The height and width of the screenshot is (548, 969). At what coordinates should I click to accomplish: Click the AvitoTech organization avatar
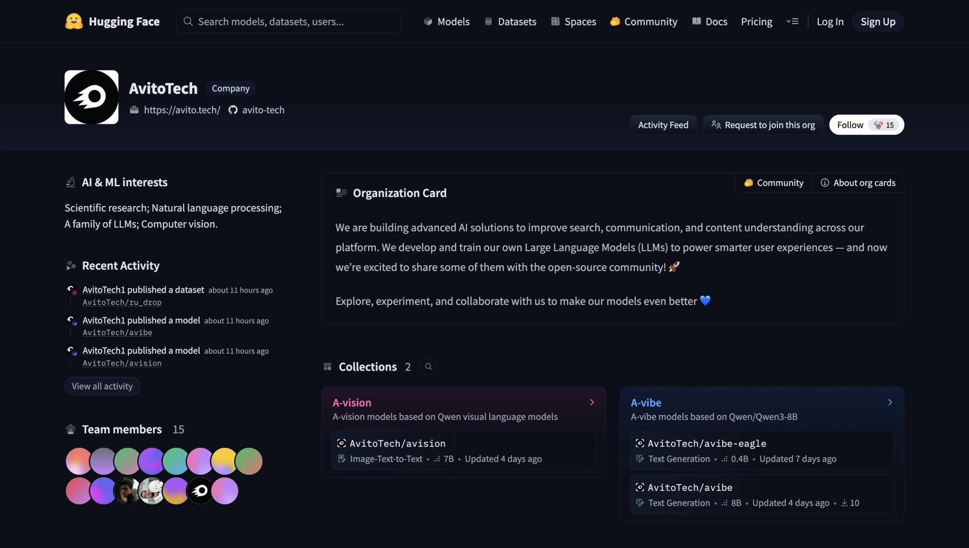91,97
